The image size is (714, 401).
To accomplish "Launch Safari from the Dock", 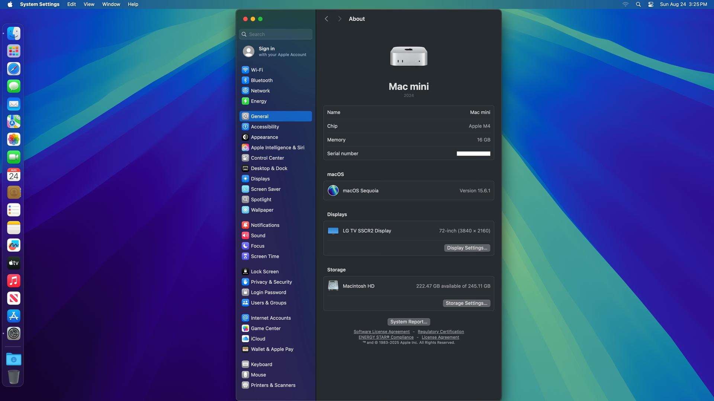I will [x=14, y=69].
